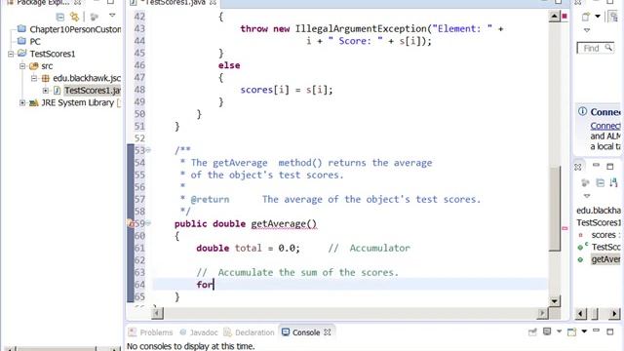Collapse the edu.blackhawk package node

click(34, 78)
